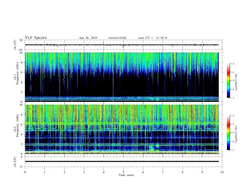The height and width of the screenshot is (193, 250).
Task: Click the ch.2 "Frequency (kHz)" axis label
Action: point(17,126)
